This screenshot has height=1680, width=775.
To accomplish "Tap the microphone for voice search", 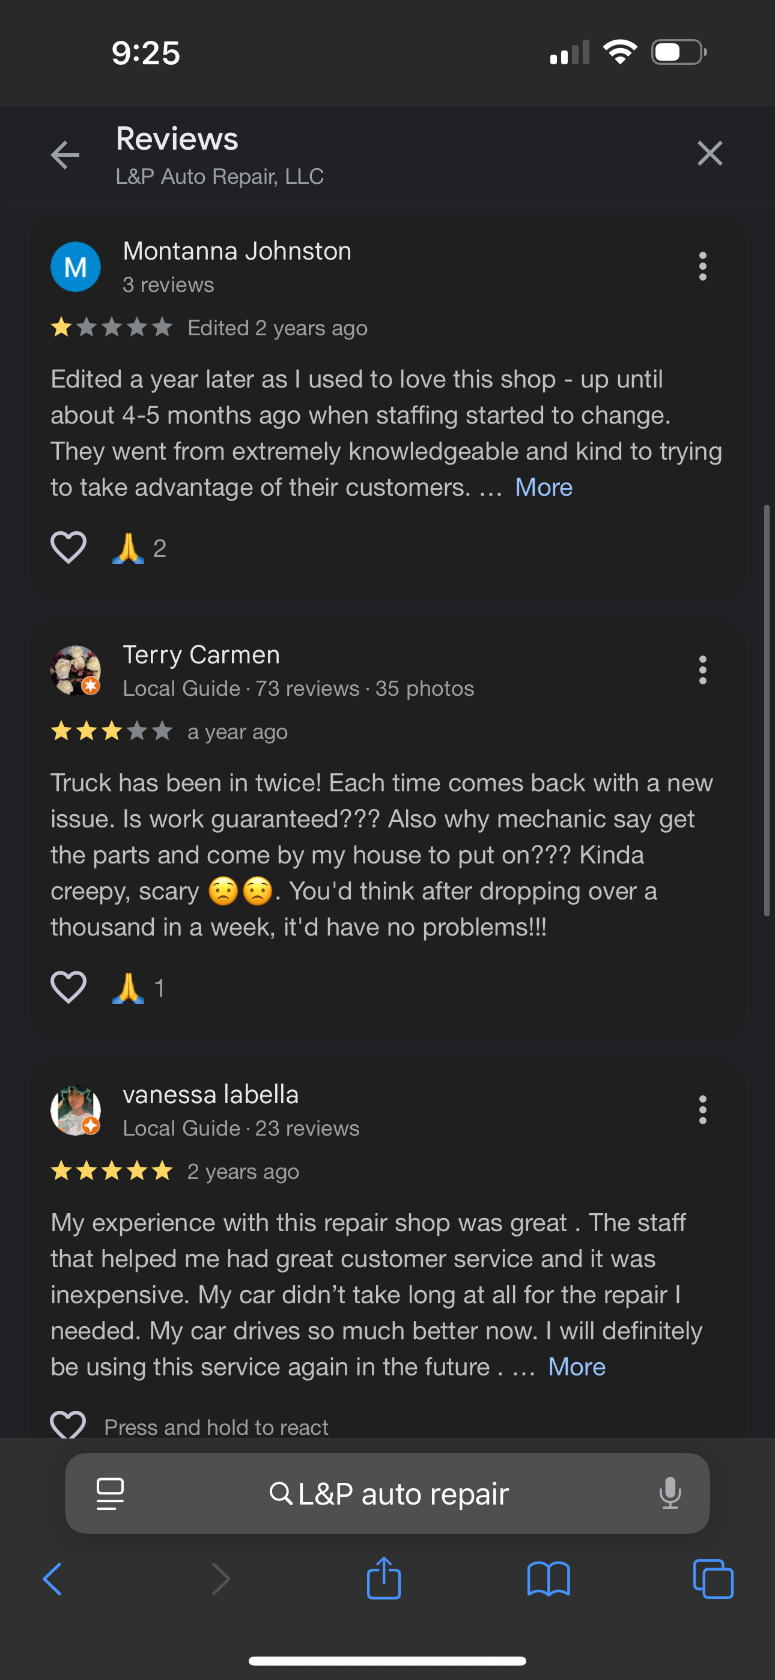I will (x=670, y=1494).
